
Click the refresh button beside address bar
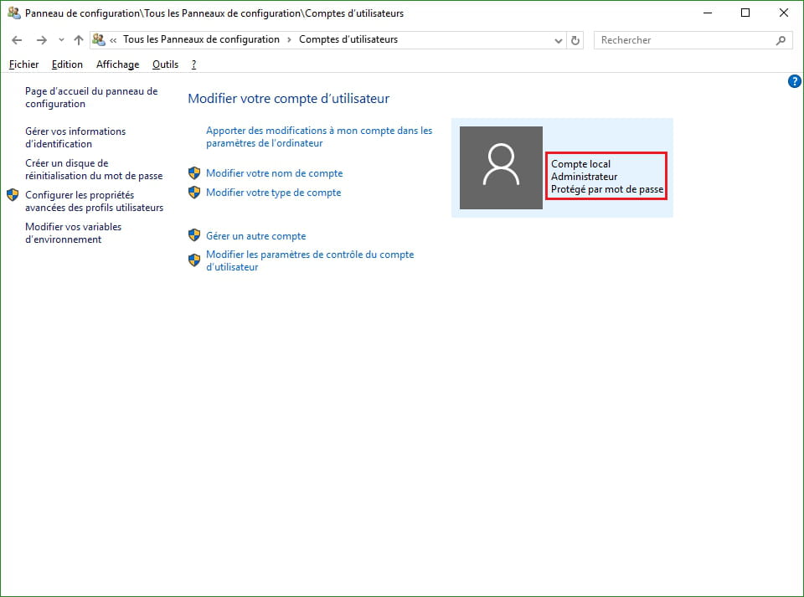click(575, 40)
